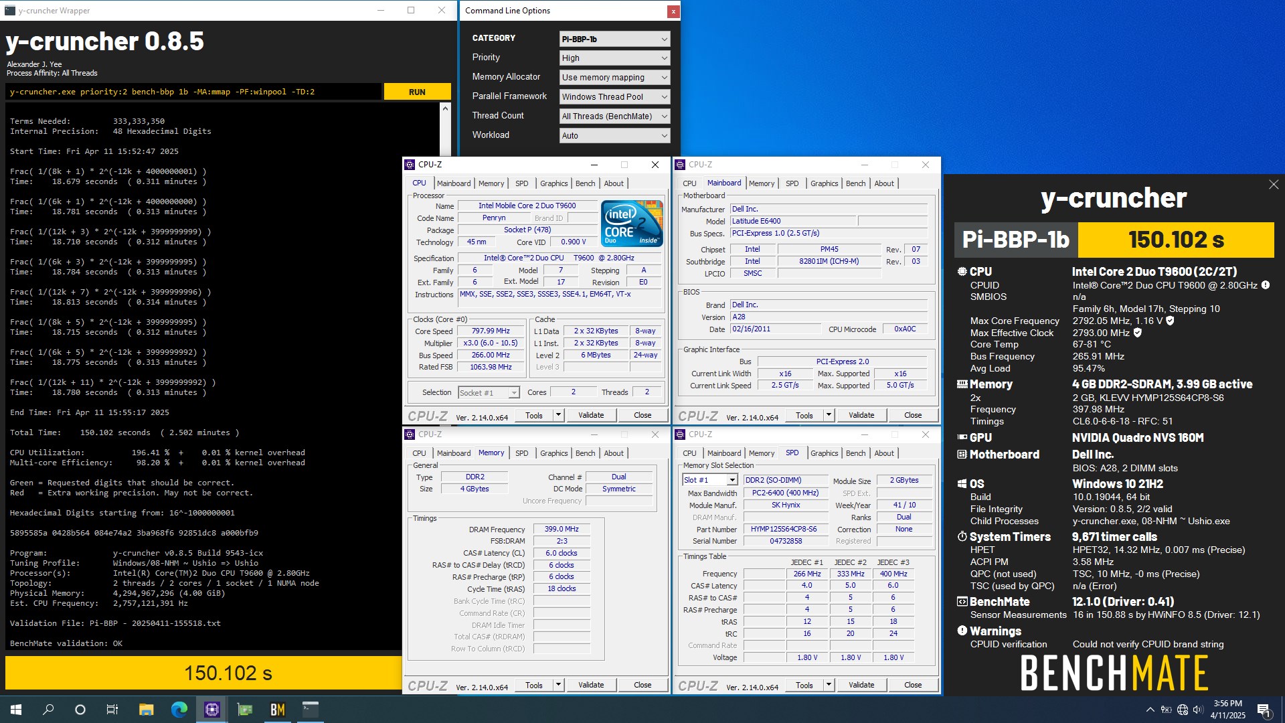Open the Thread Count dropdown
The width and height of the screenshot is (1285, 723).
[614, 116]
